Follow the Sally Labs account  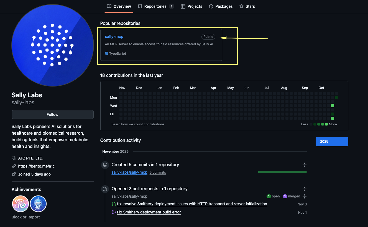[52, 114]
